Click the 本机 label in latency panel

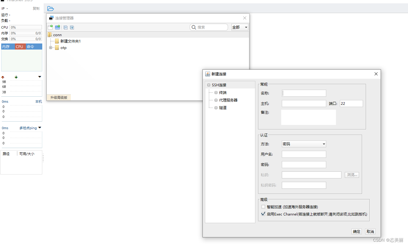click(x=39, y=102)
